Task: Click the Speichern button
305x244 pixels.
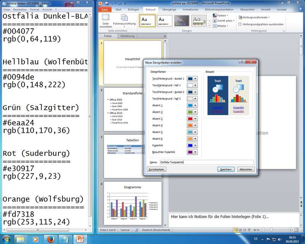Action: 226,169
